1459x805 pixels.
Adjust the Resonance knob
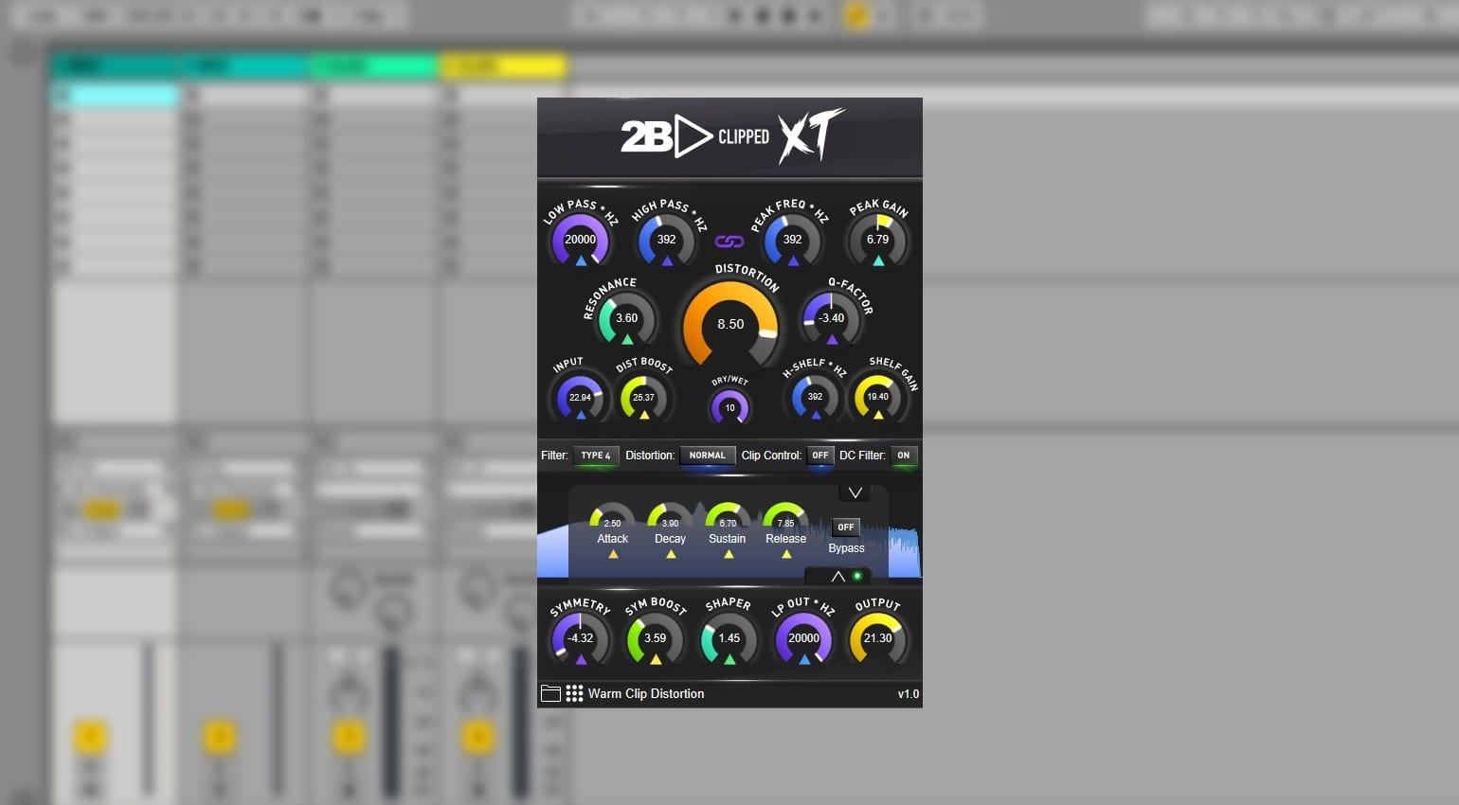627,318
